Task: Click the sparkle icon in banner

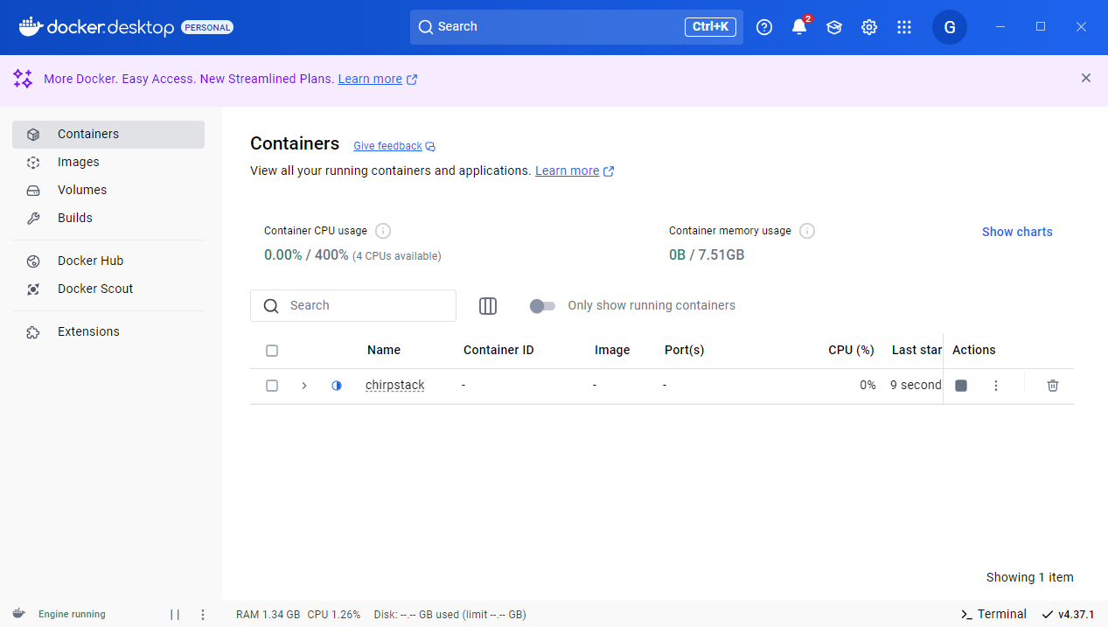Action: coord(23,79)
